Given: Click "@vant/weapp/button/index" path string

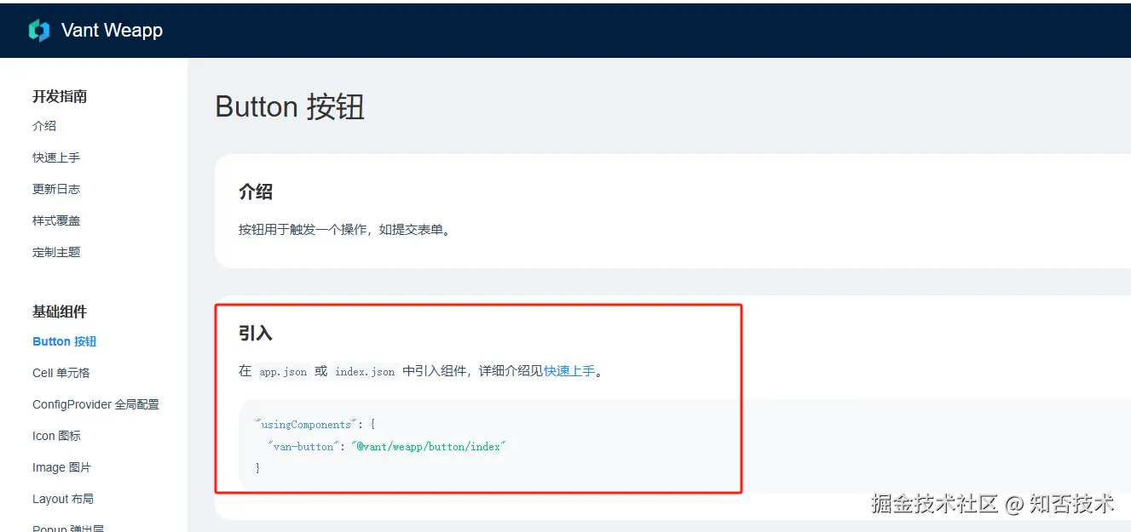Looking at the screenshot, I should coord(429,446).
